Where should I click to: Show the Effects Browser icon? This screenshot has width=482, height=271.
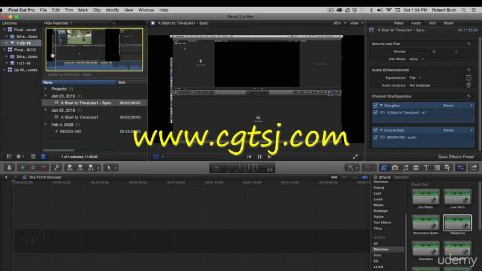coord(384,168)
